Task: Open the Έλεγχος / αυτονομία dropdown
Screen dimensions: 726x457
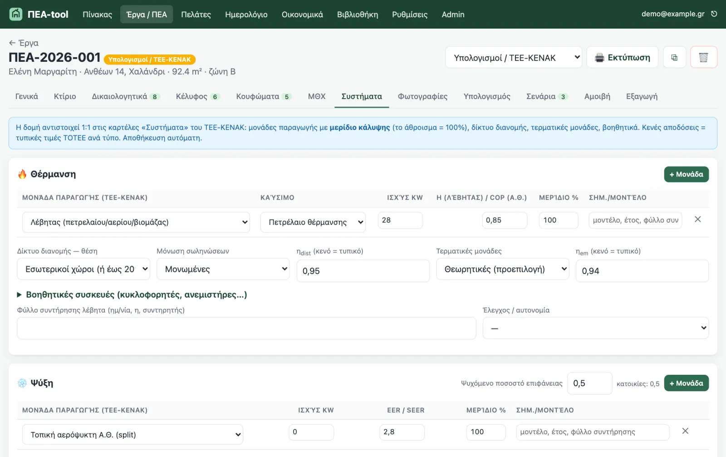Action: pyautogui.click(x=595, y=328)
